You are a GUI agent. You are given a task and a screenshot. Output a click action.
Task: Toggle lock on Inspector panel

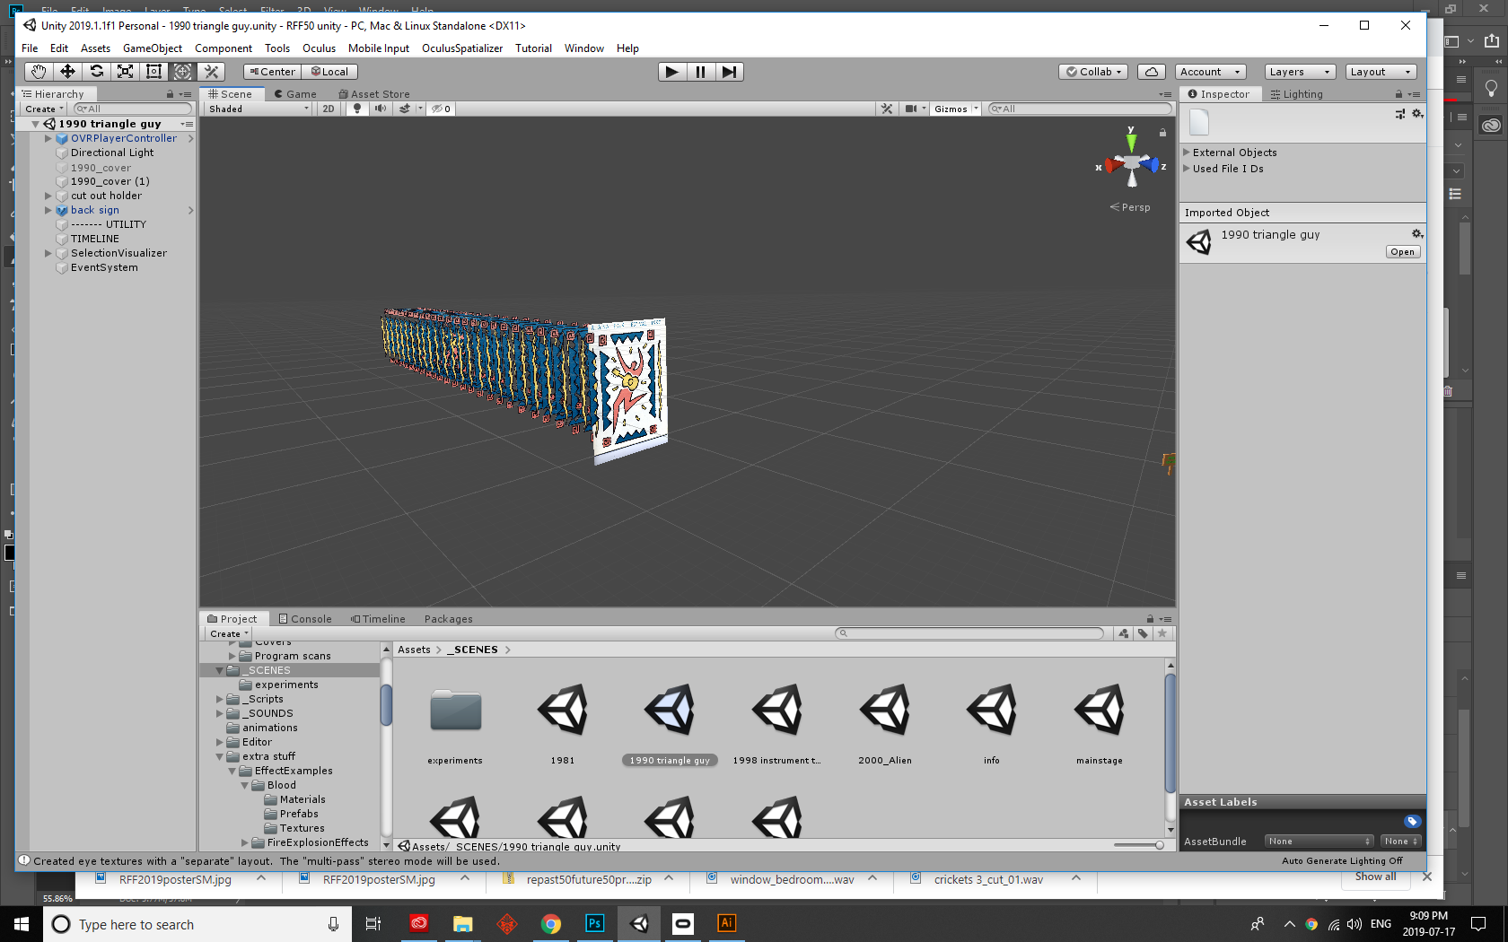pos(1398,94)
